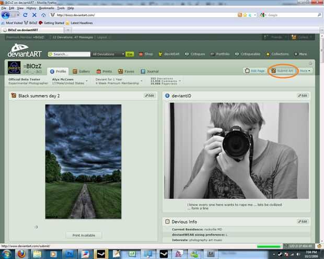This screenshot has width=324, height=259.
Task: Click the Firefox icon in the taskbar
Action: coord(21,253)
